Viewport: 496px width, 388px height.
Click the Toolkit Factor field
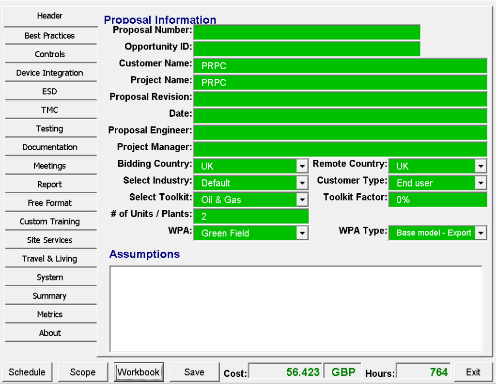pos(437,200)
